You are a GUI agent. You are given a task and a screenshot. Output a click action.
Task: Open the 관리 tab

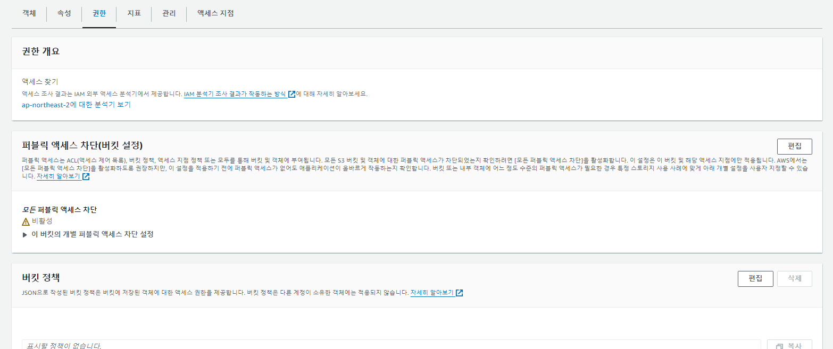coord(169,13)
